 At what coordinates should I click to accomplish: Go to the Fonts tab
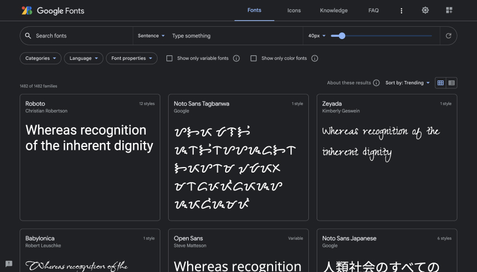point(254,11)
